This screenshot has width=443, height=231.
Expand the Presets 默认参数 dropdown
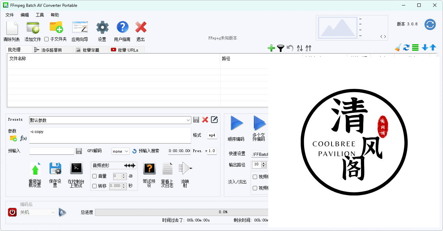tap(188, 120)
